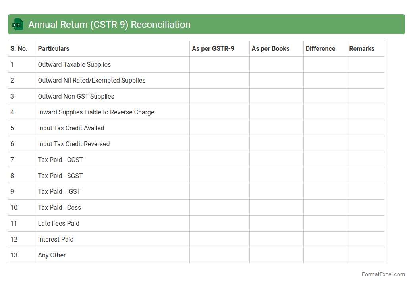Select Books cell for Tax Paid - Cess
Screen dimensions: 413x286
[x=276, y=208]
